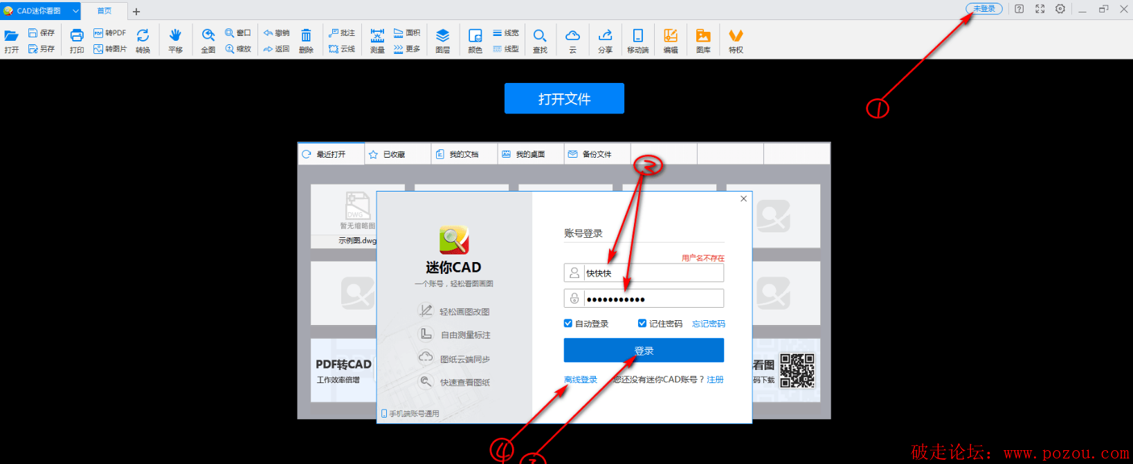This screenshot has width=1133, height=464.
Task: Switch to the 备份文件 tab
Action: (x=597, y=154)
